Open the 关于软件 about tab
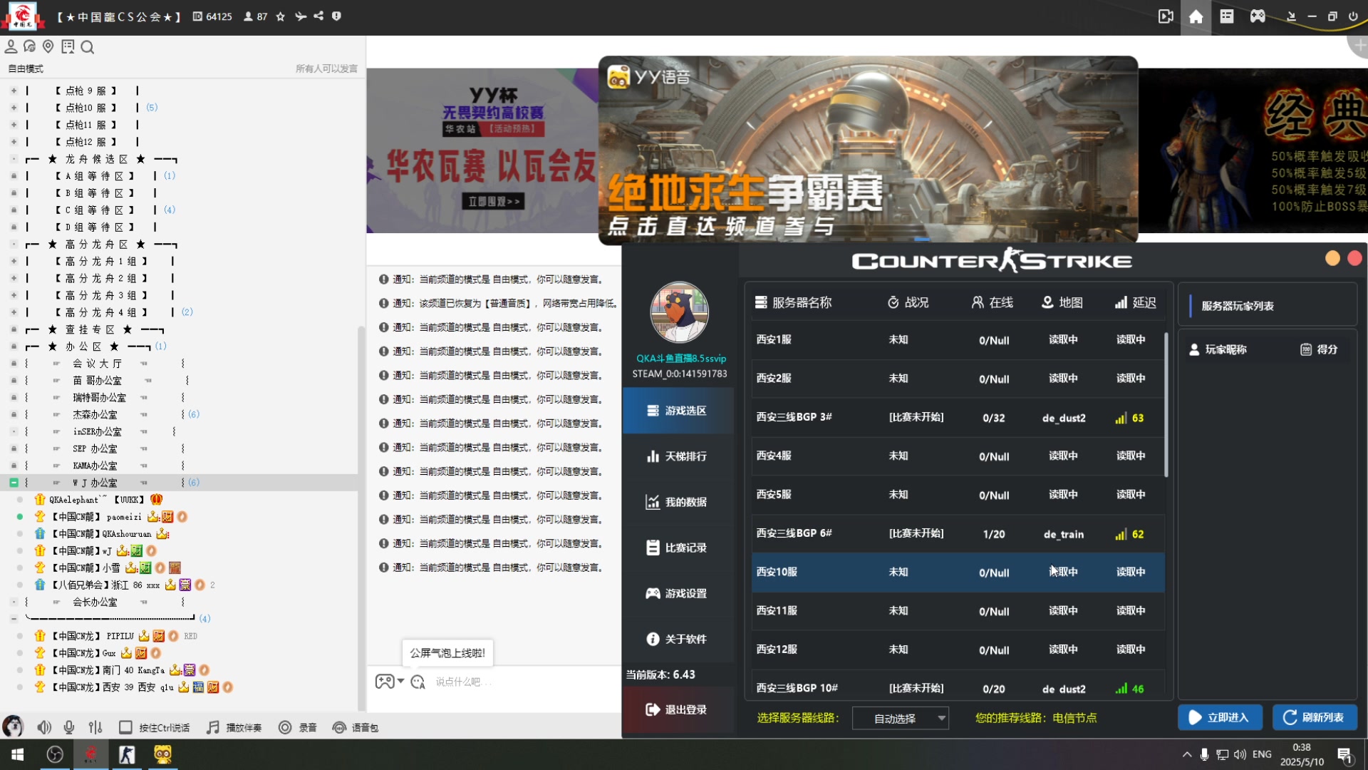The image size is (1368, 770). tap(678, 639)
